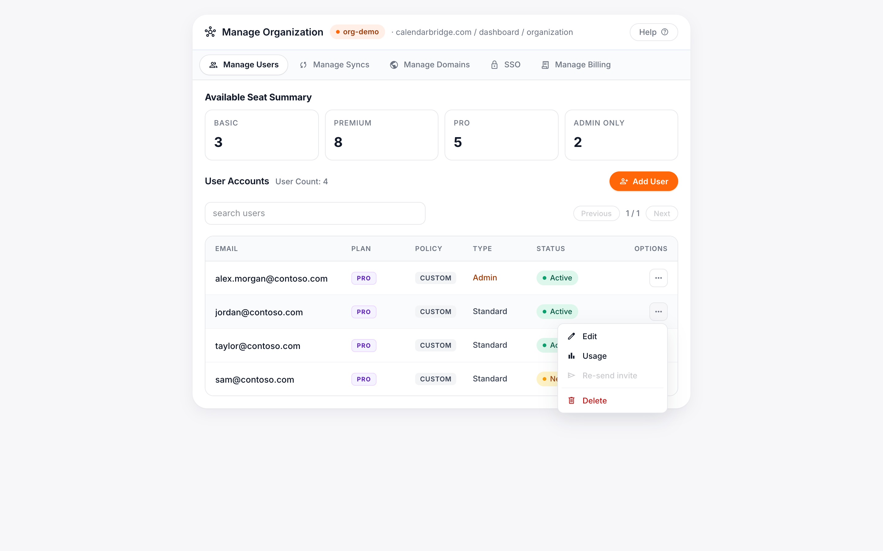Select the Manage Users tab
The image size is (883, 551).
[x=244, y=65]
